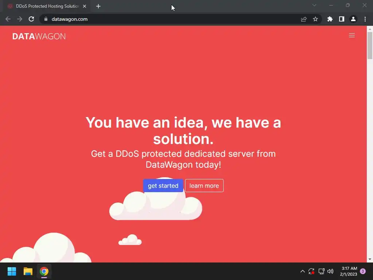Bookmark this tab with star icon

[315, 19]
